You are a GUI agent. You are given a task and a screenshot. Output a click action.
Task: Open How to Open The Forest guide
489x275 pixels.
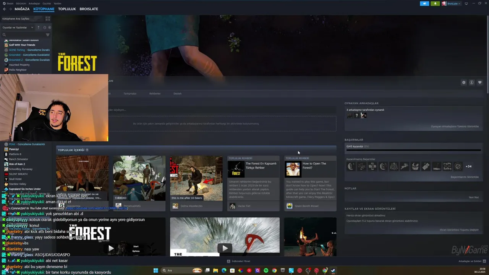tap(310, 183)
